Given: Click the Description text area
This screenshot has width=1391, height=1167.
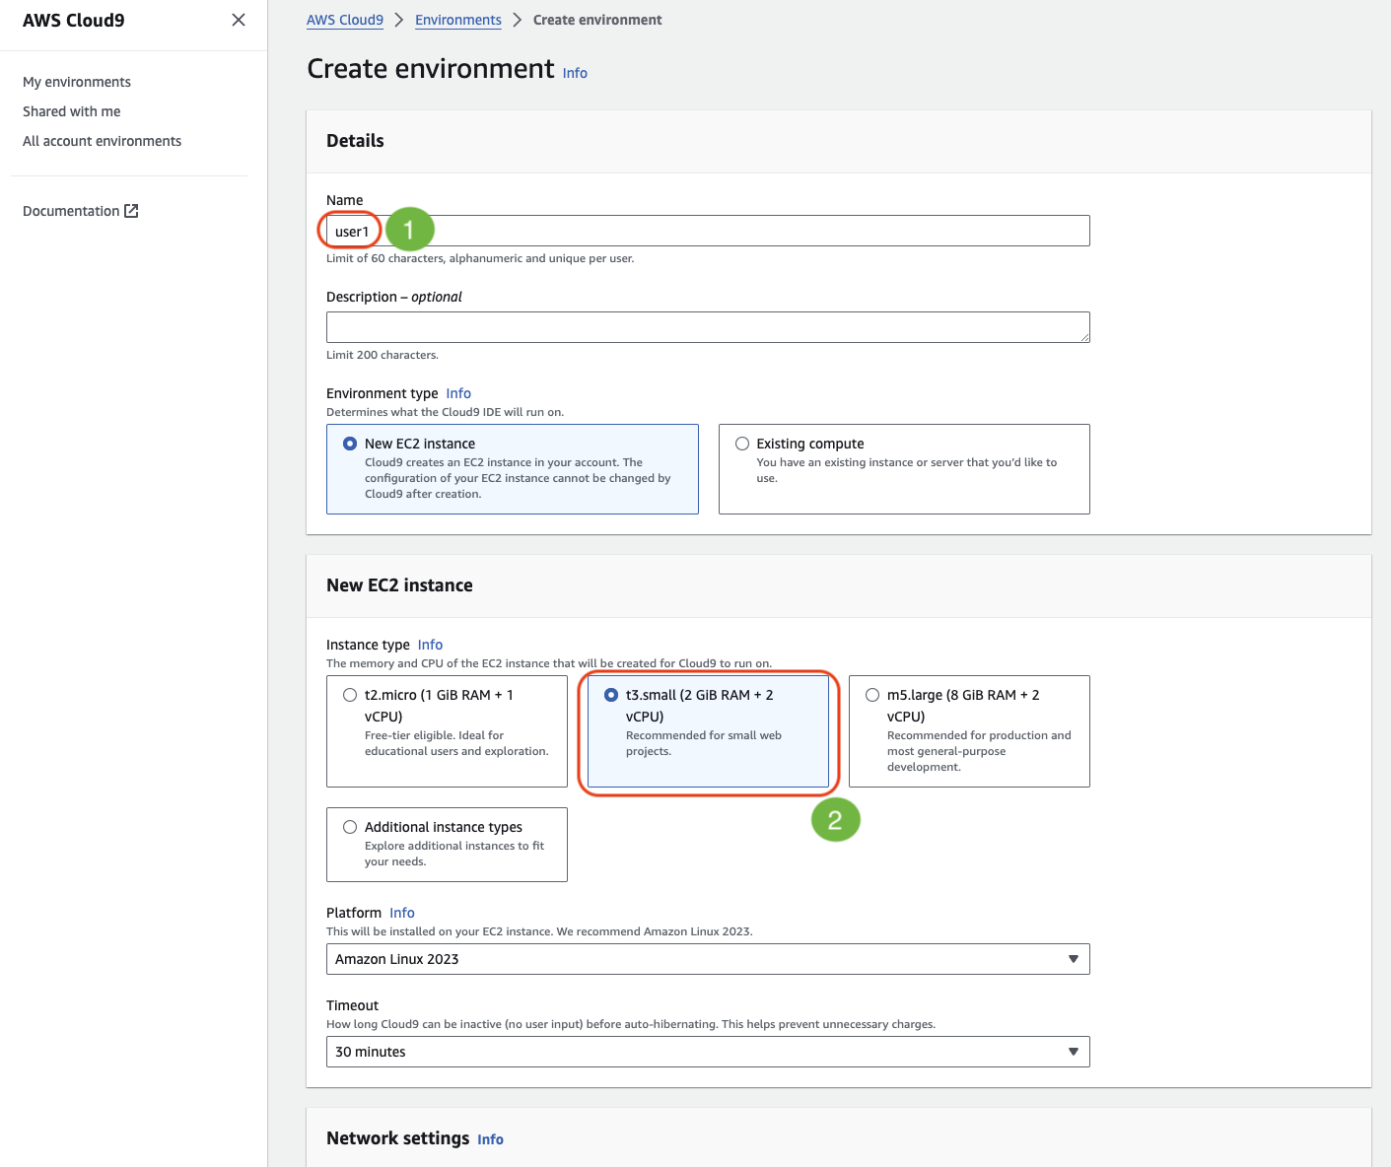Looking at the screenshot, I should tap(708, 327).
